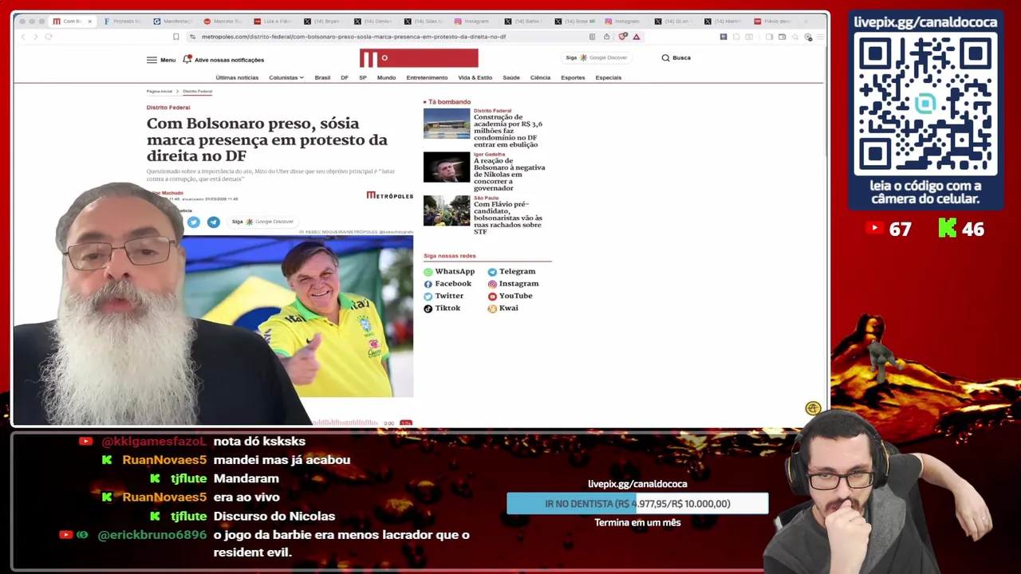
Task: Switch to the '(14) Bryan' X tab
Action: coord(323,22)
